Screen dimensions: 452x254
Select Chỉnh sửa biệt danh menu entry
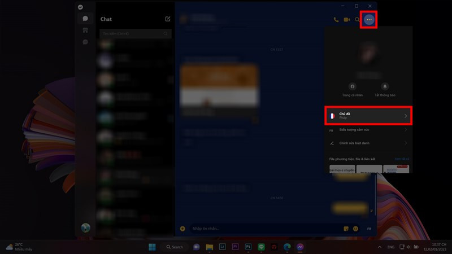[368, 143]
